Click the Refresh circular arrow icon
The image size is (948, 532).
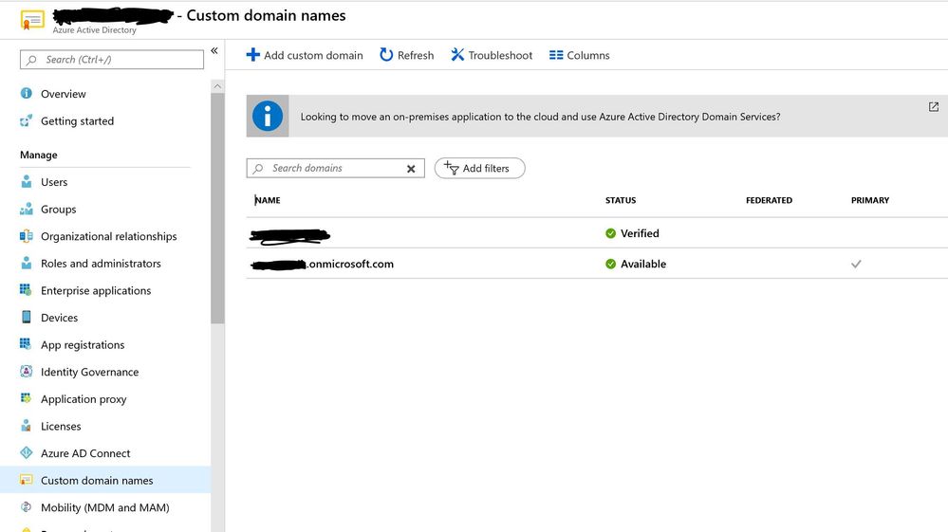click(386, 55)
